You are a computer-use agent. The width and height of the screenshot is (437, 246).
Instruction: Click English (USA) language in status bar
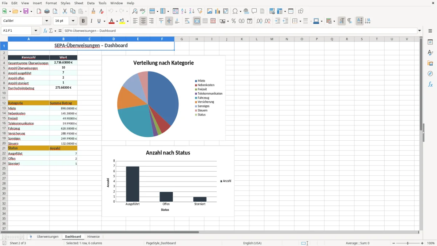[252, 243]
